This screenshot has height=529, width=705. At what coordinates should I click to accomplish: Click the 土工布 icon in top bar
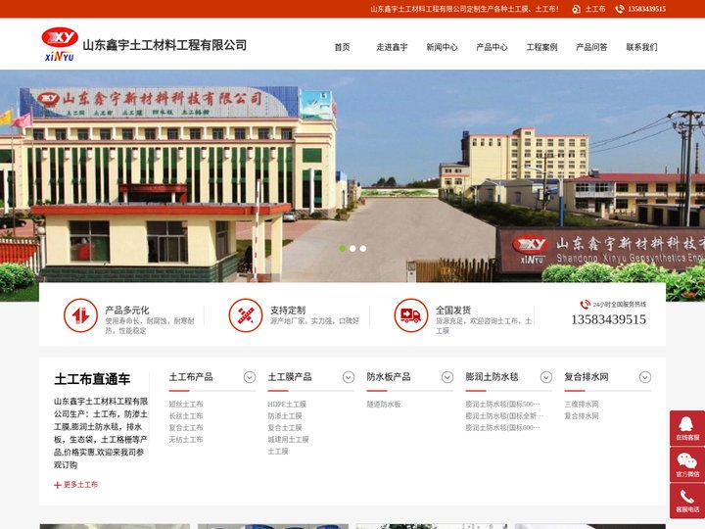click(x=576, y=9)
